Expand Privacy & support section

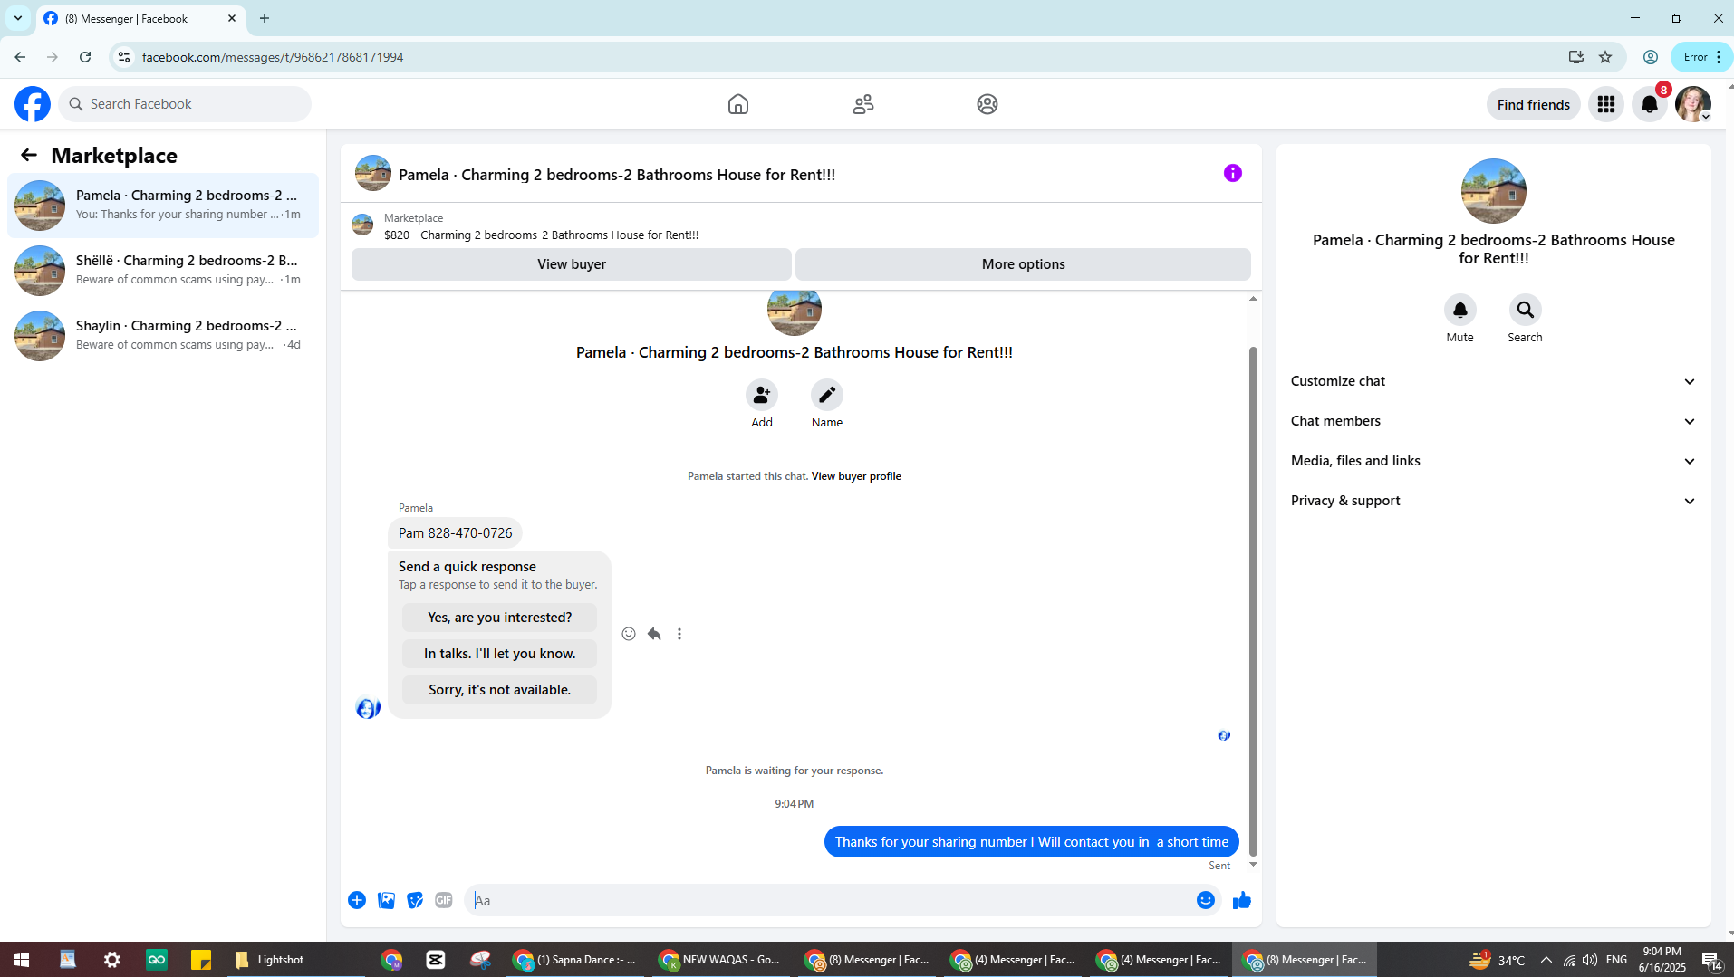(1493, 501)
